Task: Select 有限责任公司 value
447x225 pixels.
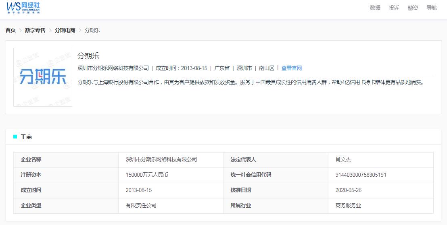Action: coord(141,205)
